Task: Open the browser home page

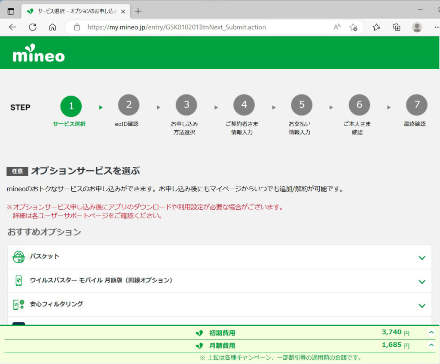Action: pos(52,27)
